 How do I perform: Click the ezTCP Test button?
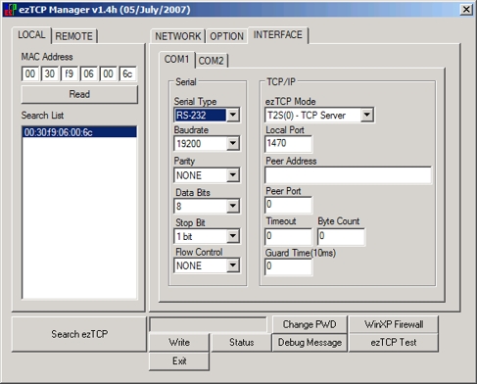(394, 342)
